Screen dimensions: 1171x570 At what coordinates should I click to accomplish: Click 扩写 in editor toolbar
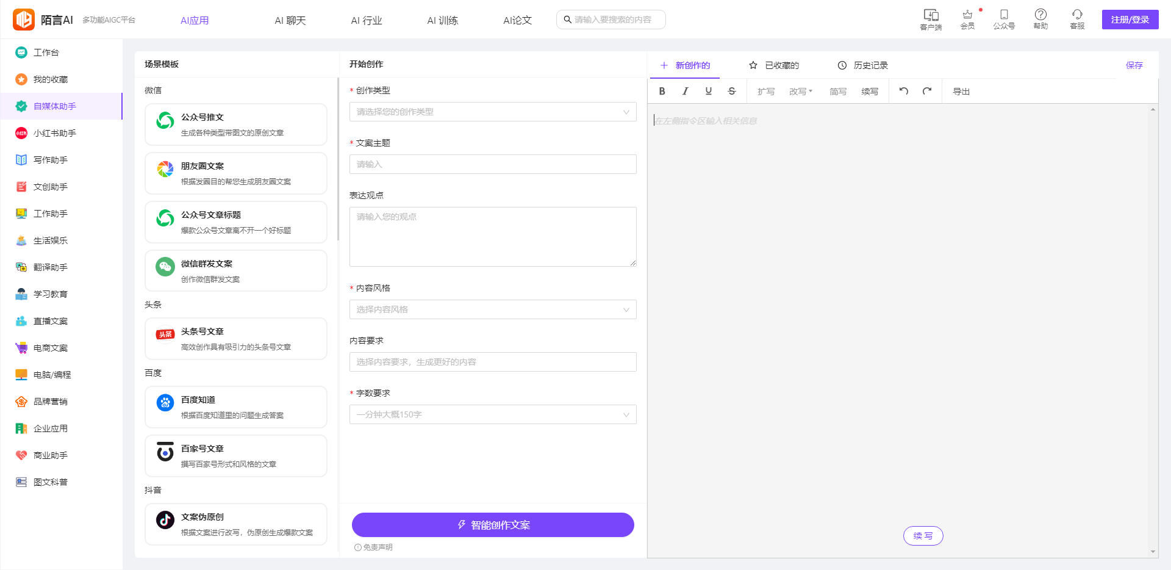click(x=766, y=92)
